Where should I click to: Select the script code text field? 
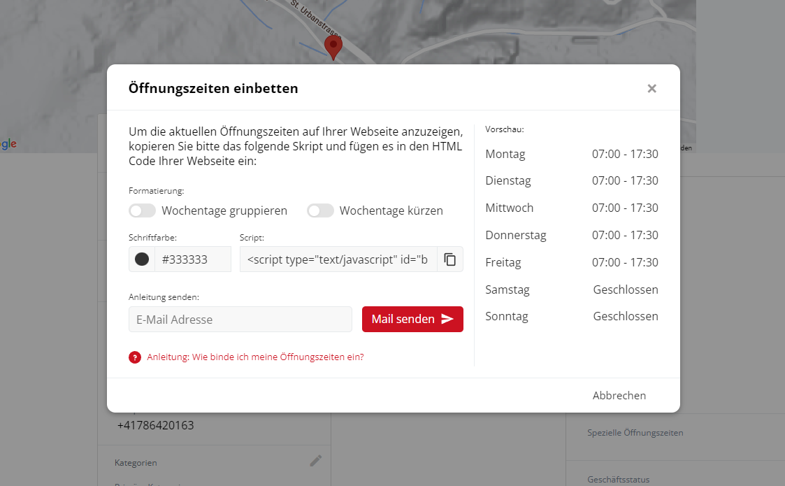tap(338, 259)
